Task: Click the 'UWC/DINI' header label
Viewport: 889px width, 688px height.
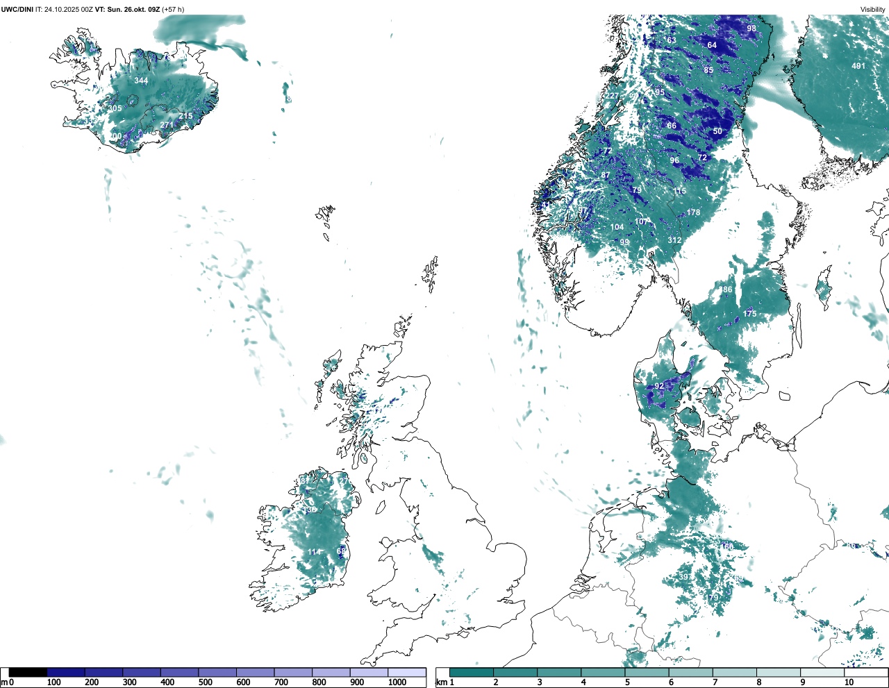Action: click(x=17, y=9)
